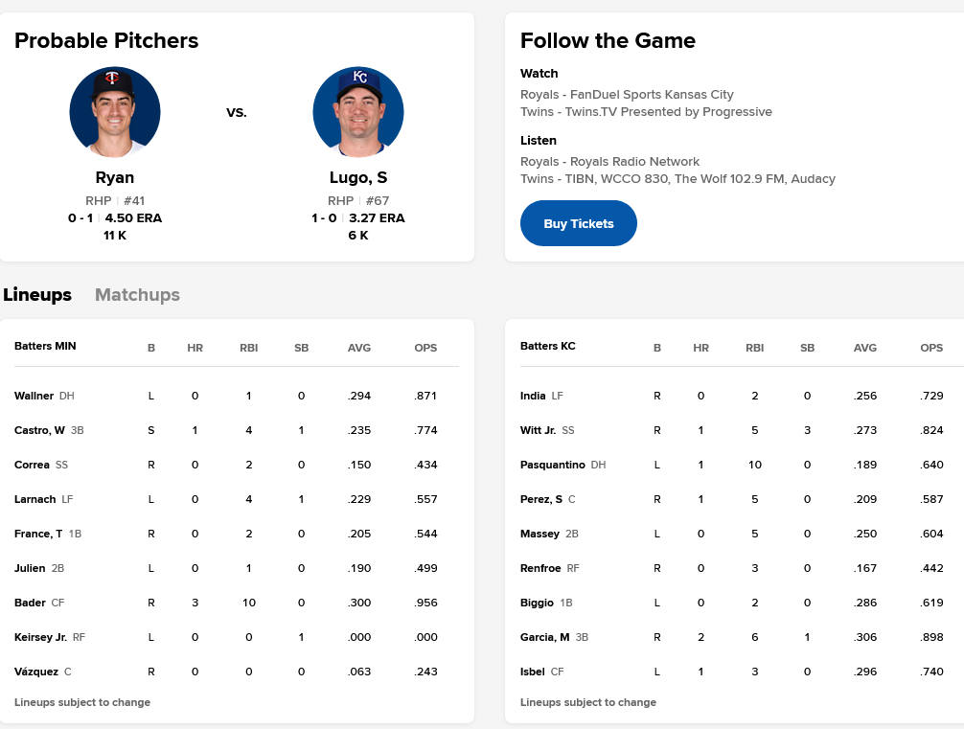The height and width of the screenshot is (729, 964).
Task: Click the OPS column header for MIN batters
Action: [x=425, y=348]
